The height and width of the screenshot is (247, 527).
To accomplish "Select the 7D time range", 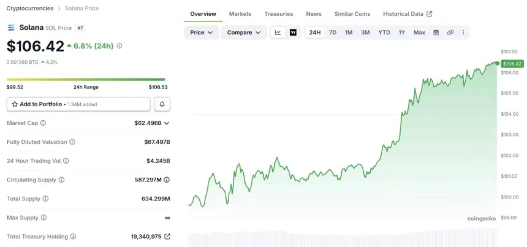I will (x=333, y=32).
